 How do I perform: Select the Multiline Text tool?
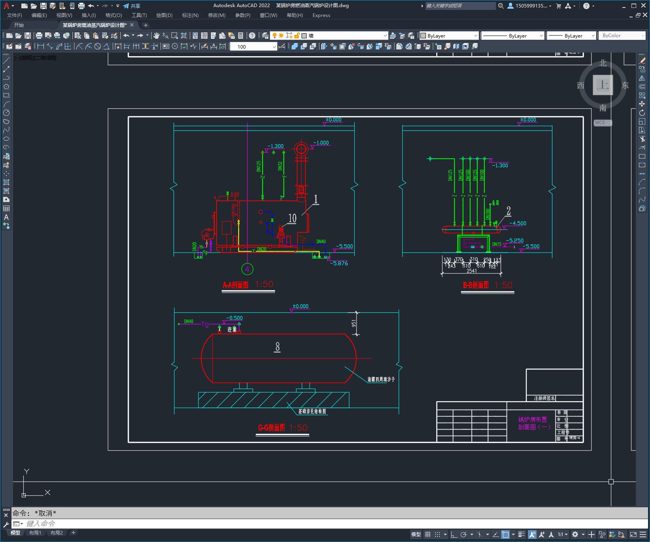click(6, 217)
